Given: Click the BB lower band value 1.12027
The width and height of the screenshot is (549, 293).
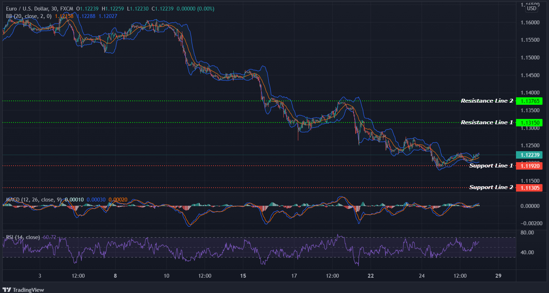Looking at the screenshot, I should (x=108, y=16).
